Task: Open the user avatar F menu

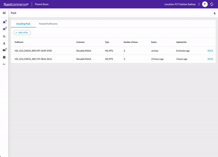Action: pos(205,4)
